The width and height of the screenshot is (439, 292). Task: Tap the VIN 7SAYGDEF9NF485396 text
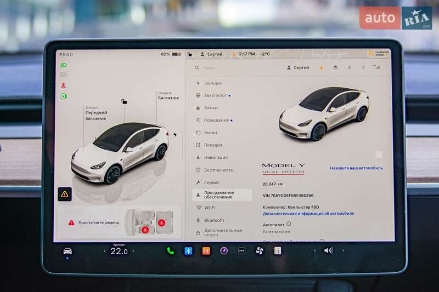tap(288, 196)
